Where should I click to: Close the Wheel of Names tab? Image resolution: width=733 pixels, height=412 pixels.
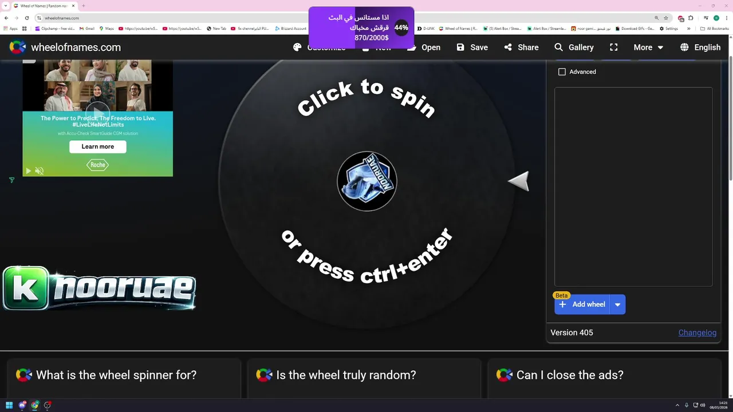(x=73, y=6)
